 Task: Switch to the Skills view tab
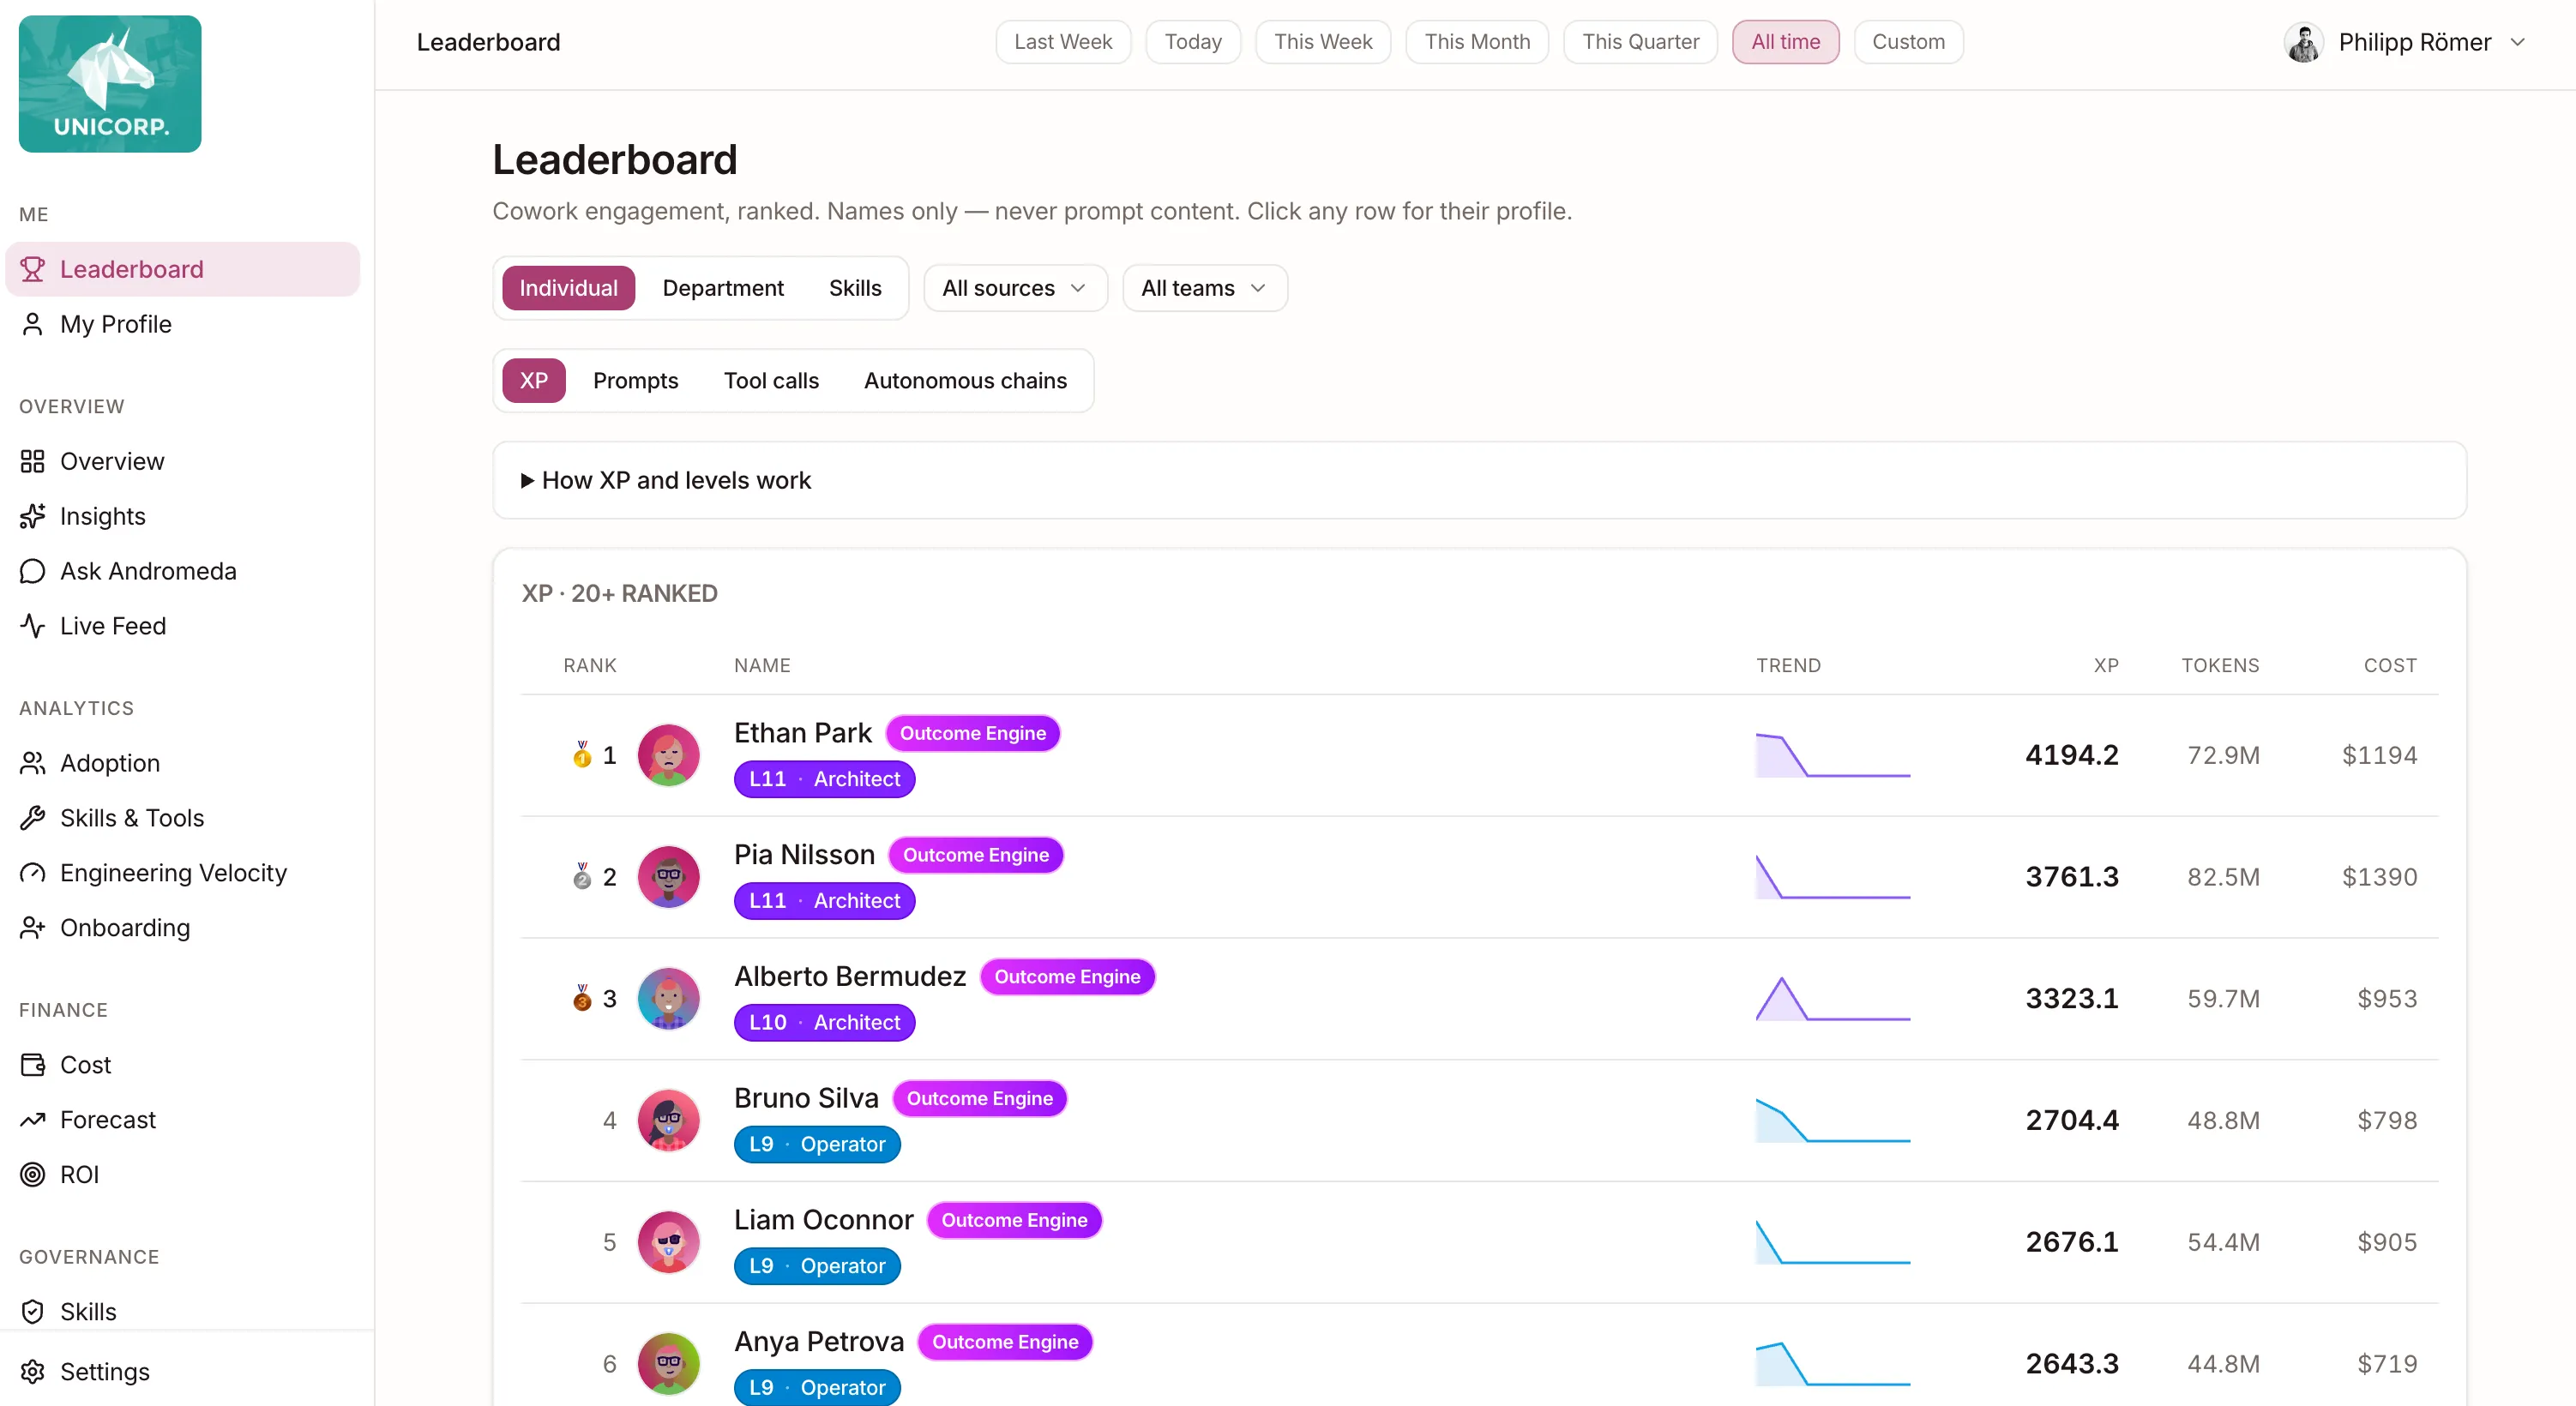point(855,288)
